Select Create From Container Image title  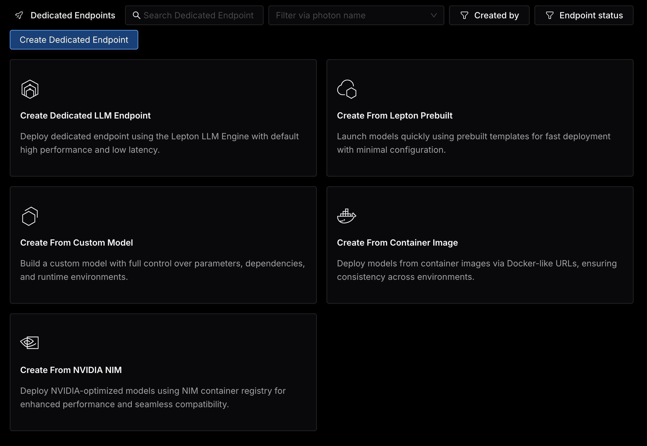397,243
